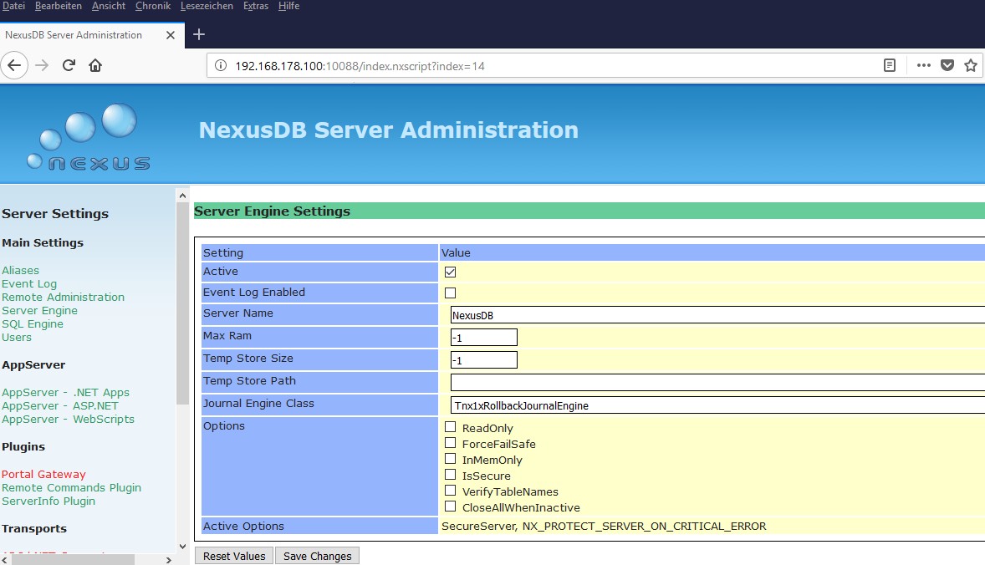This screenshot has width=985, height=565.
Task: Show site information icon in address bar
Action: coord(221,65)
